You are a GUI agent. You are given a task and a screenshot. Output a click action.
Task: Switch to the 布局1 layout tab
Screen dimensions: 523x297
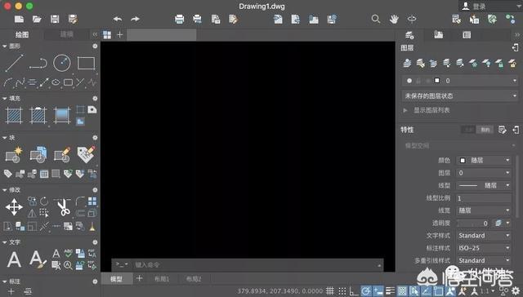click(162, 279)
